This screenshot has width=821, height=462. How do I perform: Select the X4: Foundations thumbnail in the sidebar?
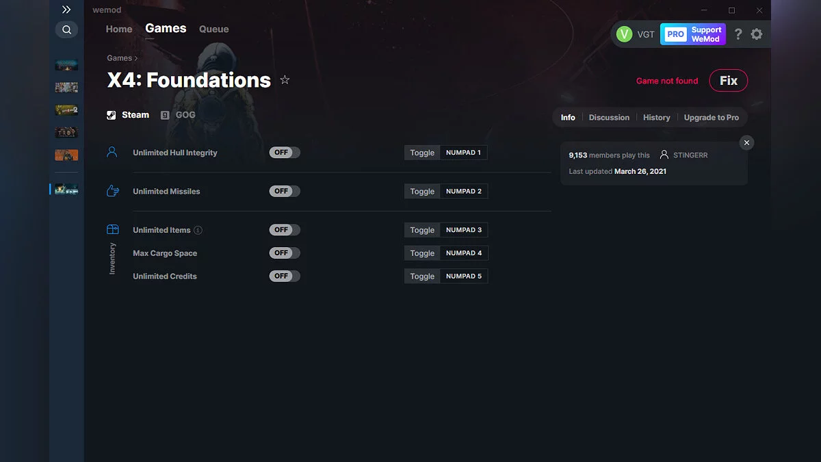coord(66,188)
